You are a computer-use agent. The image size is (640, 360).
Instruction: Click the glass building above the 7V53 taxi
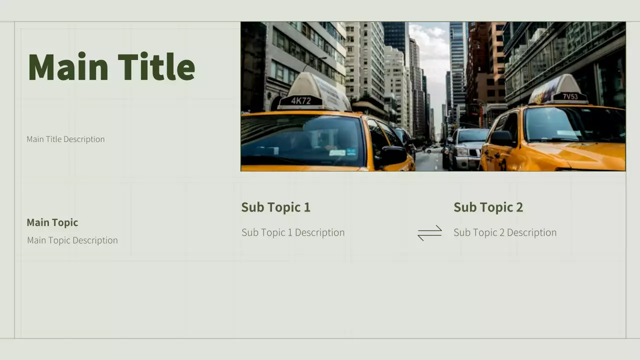565,55
